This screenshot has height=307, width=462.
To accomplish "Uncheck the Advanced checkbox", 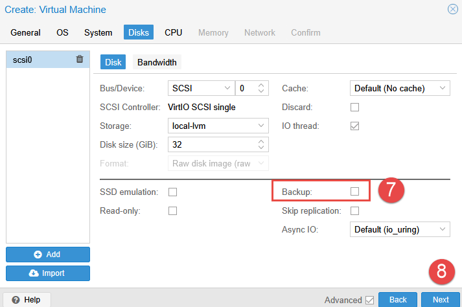I will click(369, 300).
